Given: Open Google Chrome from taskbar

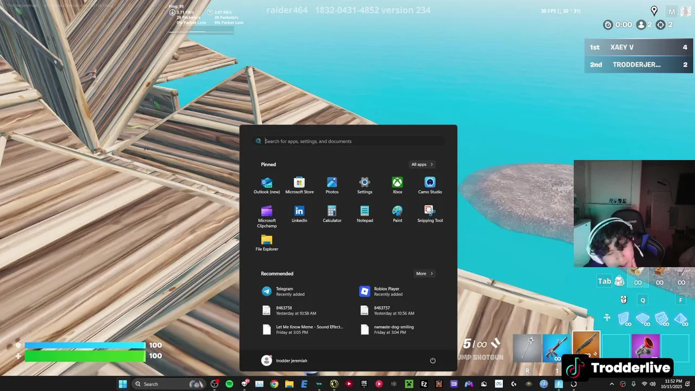Looking at the screenshot, I should point(274,384).
